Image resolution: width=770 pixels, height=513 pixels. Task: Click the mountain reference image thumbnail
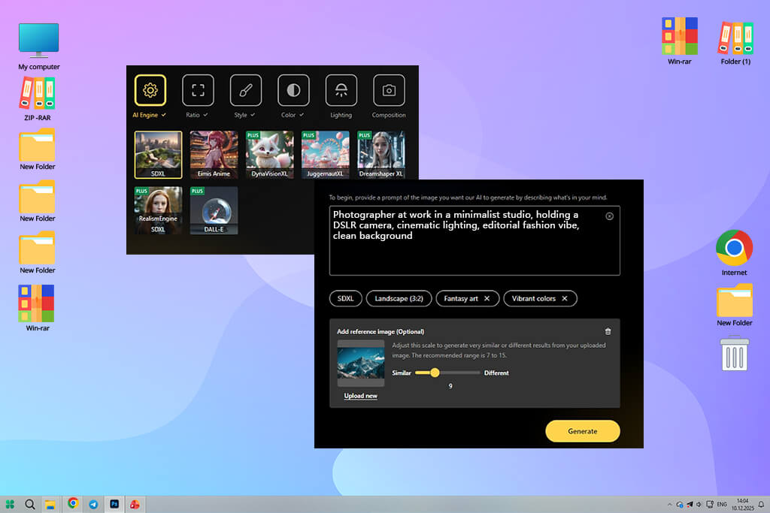point(361,364)
